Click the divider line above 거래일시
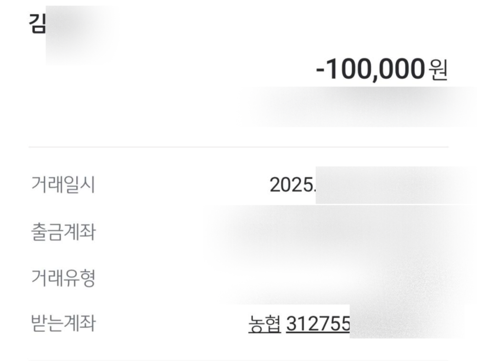This screenshot has height=361, width=477. tap(238, 147)
